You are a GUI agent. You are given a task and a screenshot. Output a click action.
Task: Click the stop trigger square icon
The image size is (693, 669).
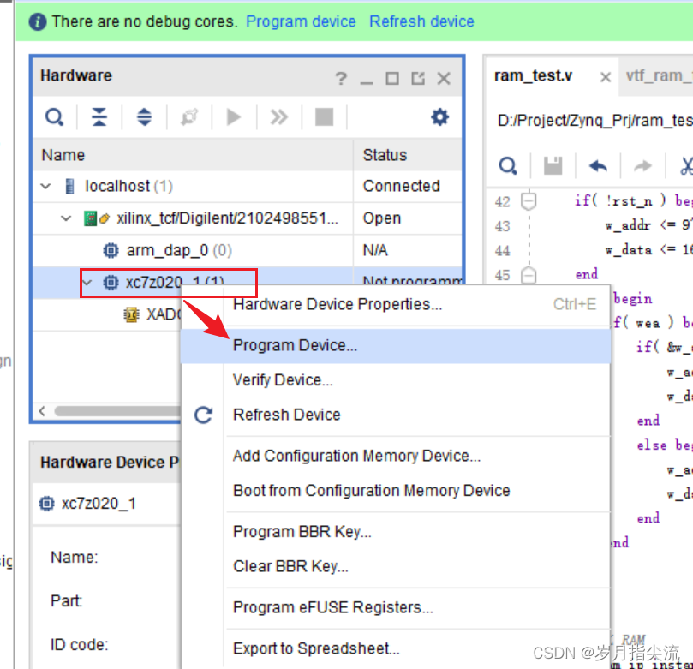[324, 117]
